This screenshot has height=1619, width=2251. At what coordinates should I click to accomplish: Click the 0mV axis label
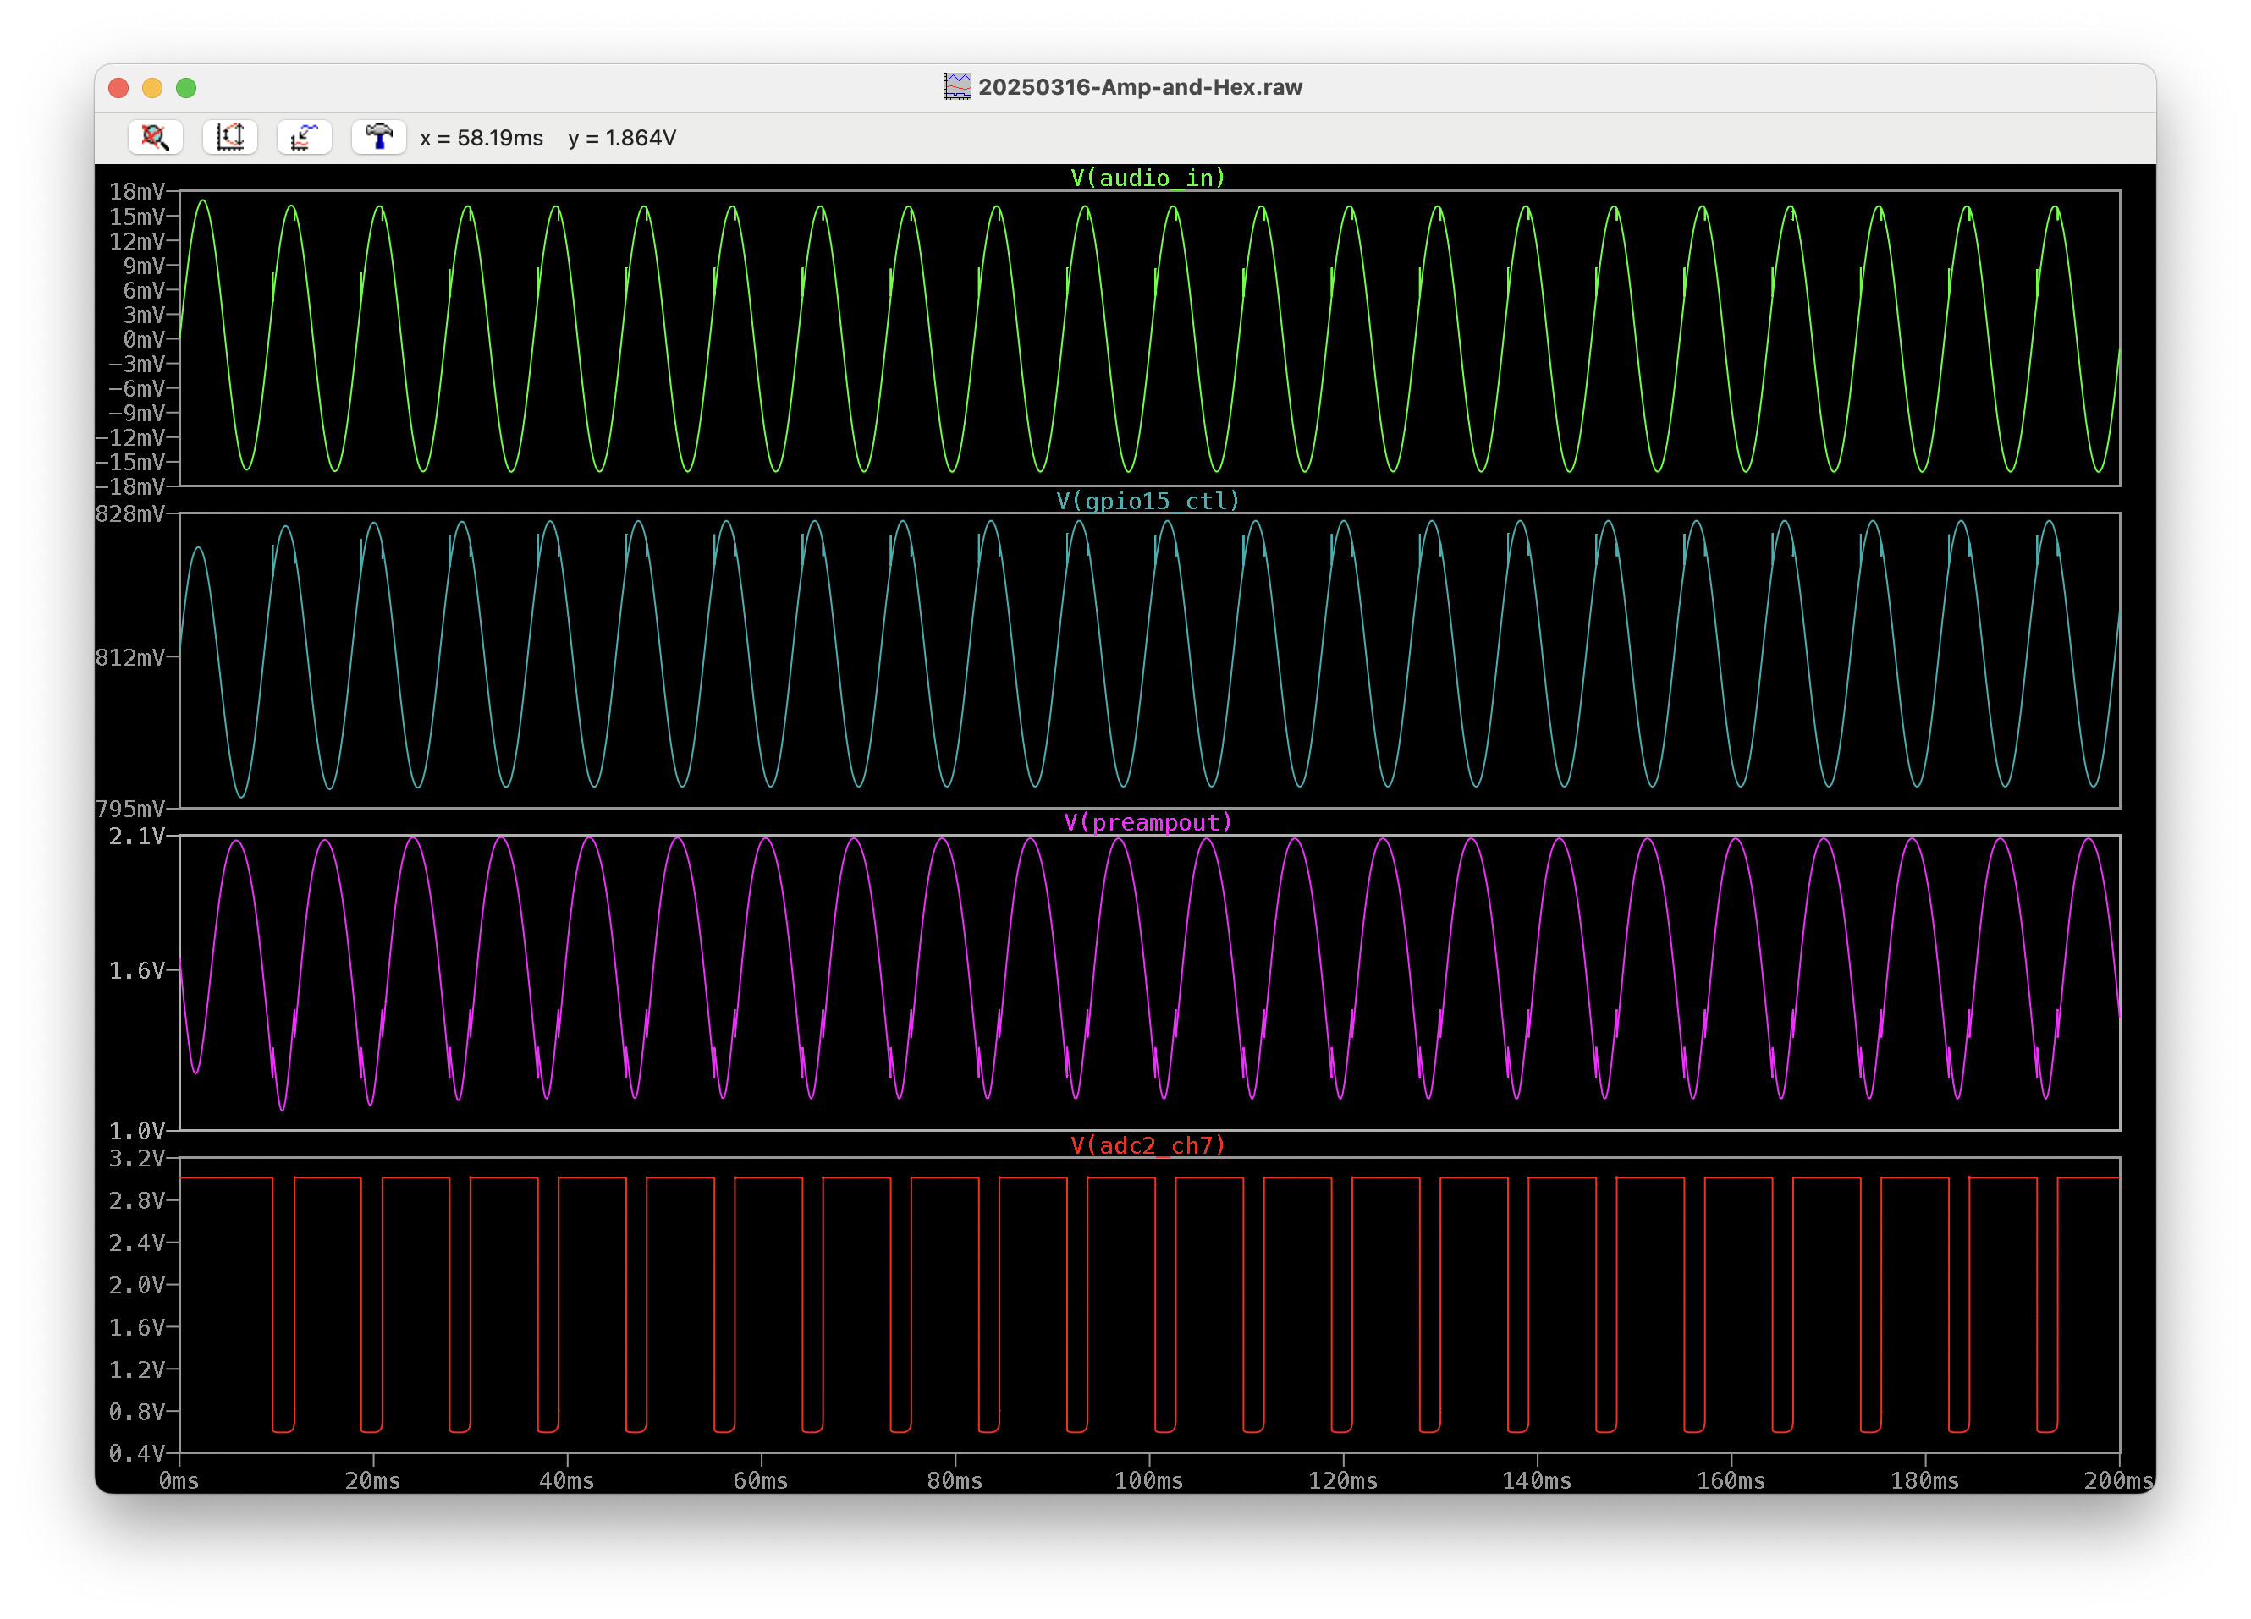point(144,339)
